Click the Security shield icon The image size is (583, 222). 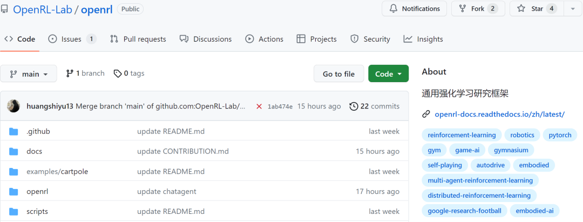tap(355, 39)
